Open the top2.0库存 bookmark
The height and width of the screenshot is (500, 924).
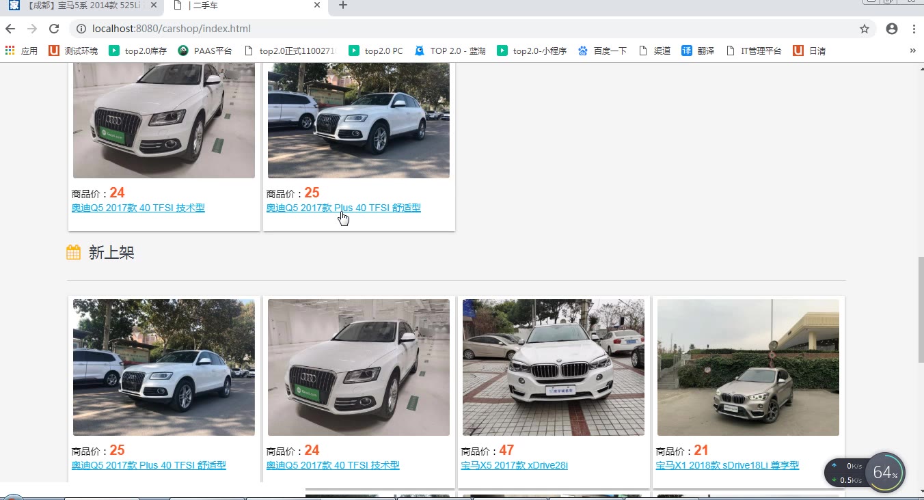pyautogui.click(x=138, y=51)
